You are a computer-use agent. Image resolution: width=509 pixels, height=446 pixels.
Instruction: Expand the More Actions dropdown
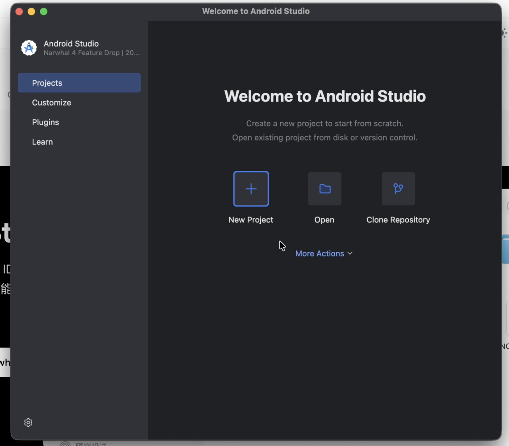[324, 254]
